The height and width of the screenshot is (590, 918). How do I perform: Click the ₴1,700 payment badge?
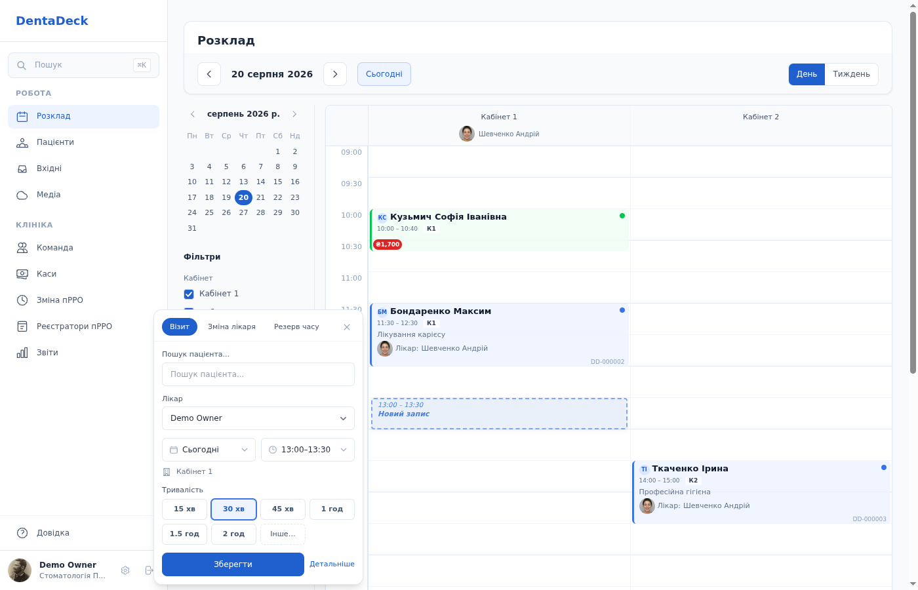(388, 245)
